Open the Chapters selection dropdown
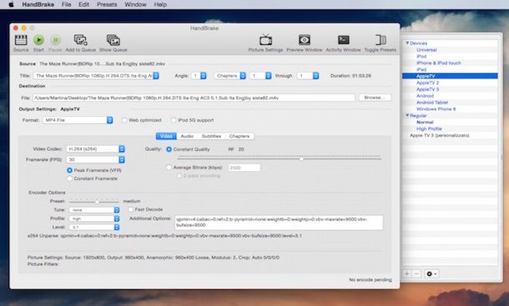Screen dimensions: 509x306 click(229, 76)
